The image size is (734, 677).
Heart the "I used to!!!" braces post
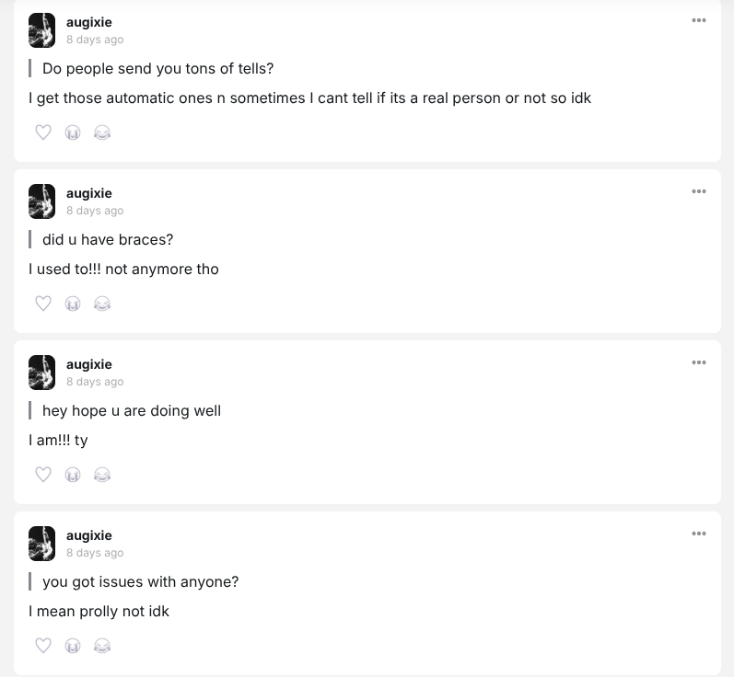point(43,304)
